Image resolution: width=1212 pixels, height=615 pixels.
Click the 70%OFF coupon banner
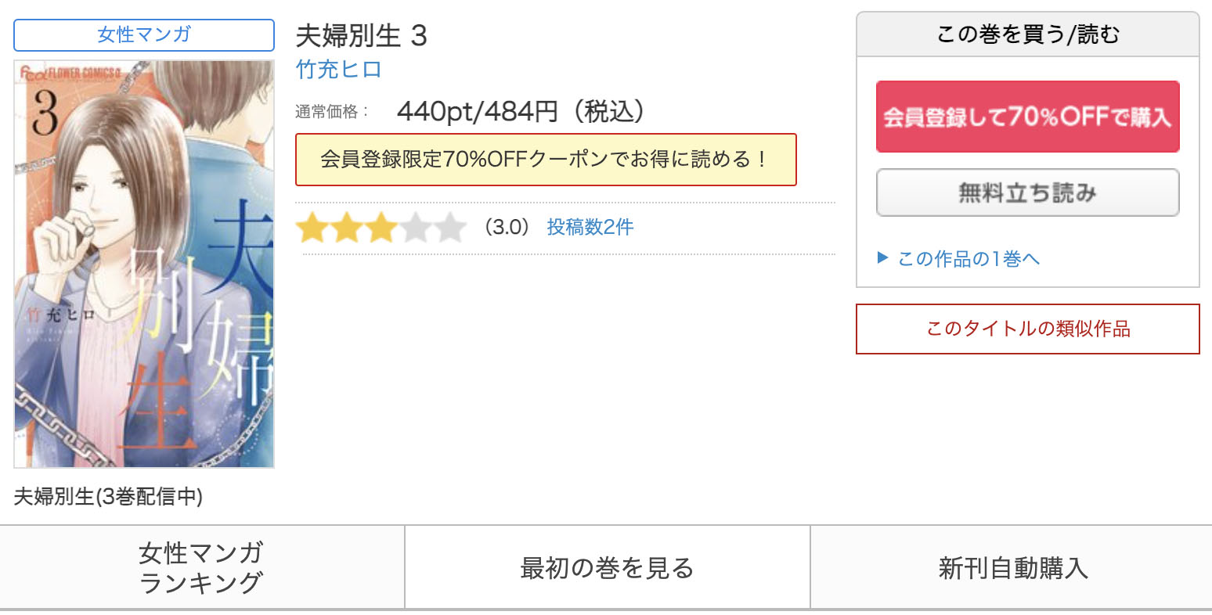point(546,160)
